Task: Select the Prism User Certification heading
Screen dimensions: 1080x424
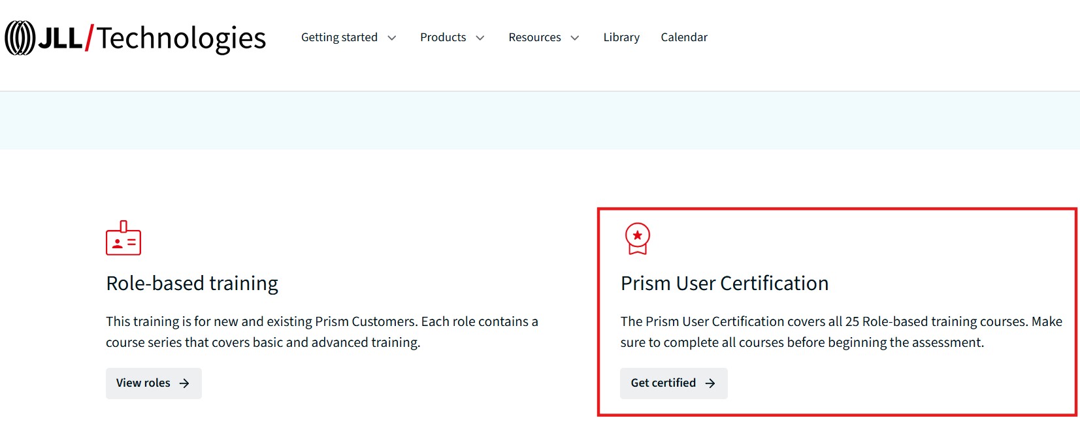Action: pyautogui.click(x=725, y=284)
